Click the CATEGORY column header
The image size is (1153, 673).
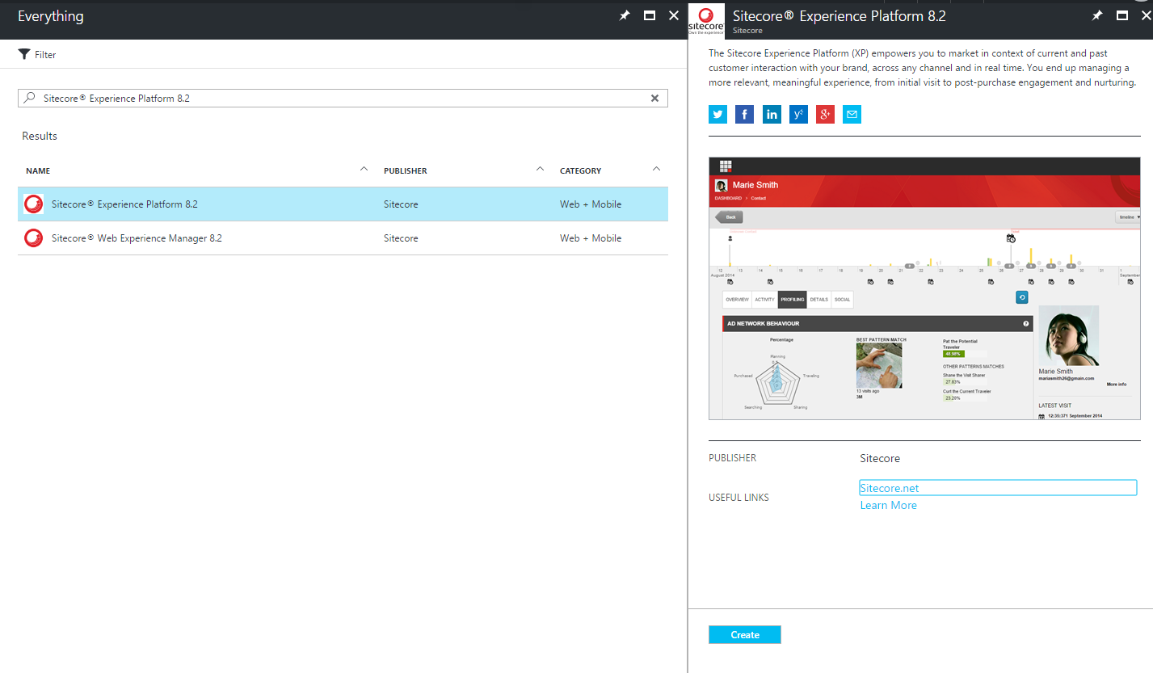[x=580, y=171]
